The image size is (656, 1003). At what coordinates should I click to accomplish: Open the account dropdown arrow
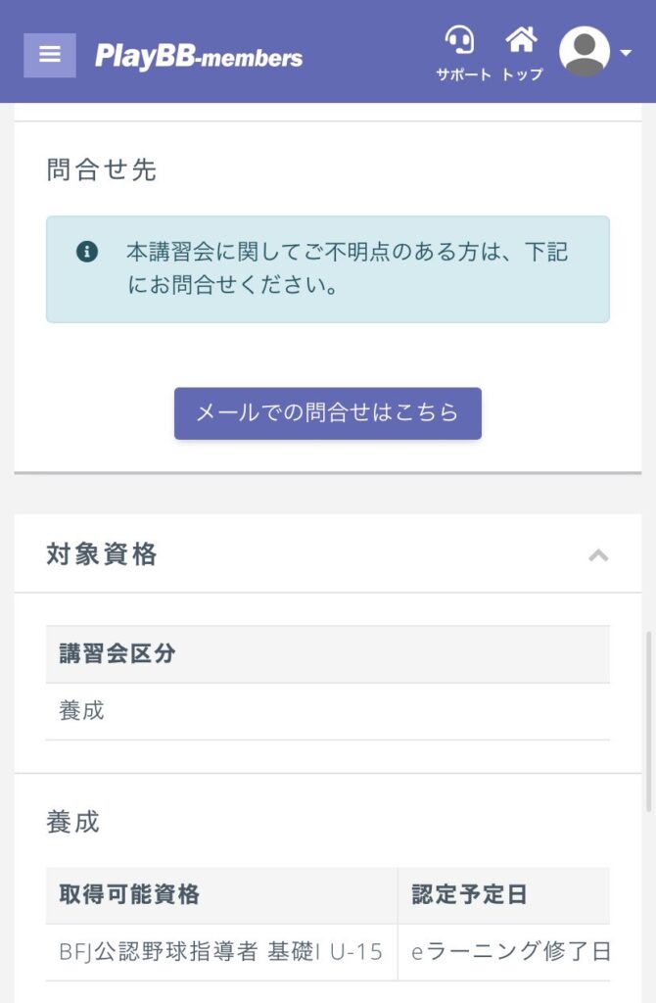(x=627, y=53)
